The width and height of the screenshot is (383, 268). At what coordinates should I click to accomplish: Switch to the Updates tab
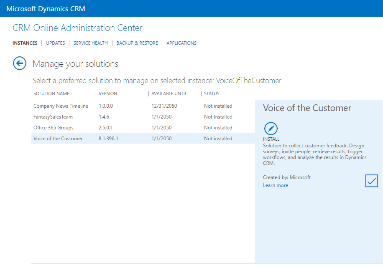56,43
